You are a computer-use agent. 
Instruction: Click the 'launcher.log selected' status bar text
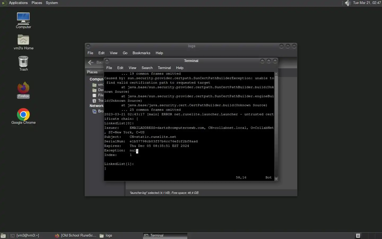tap(164, 193)
